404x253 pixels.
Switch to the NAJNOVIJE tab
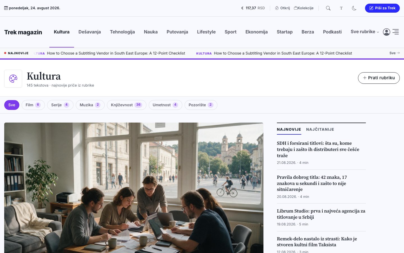(x=289, y=129)
